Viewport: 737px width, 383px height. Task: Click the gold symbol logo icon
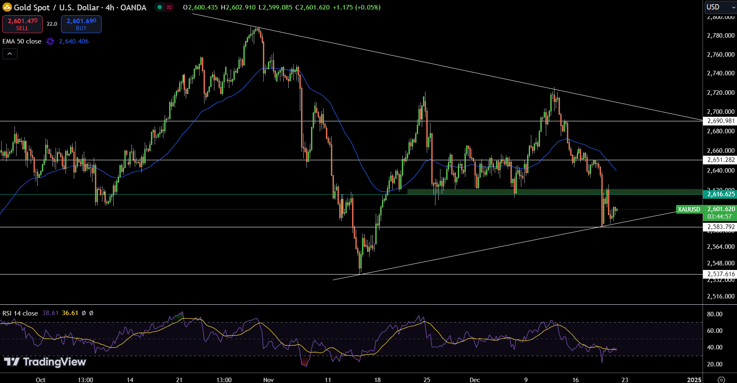7,7
